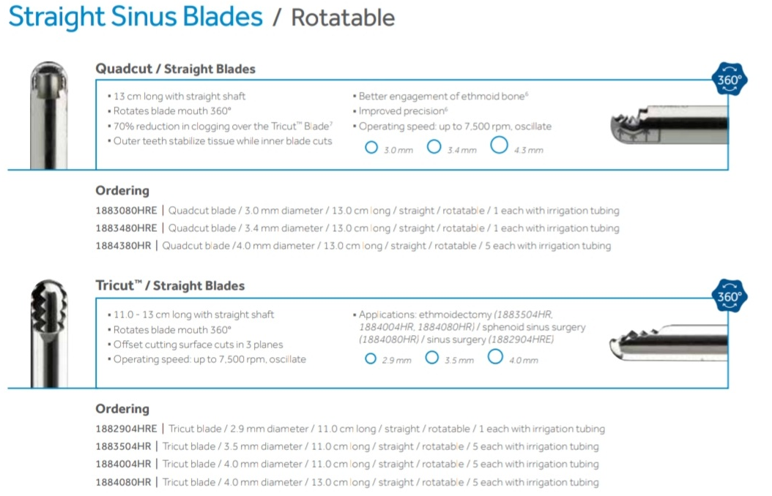Click the Quadcut / Straight Blades heading

pos(175,69)
